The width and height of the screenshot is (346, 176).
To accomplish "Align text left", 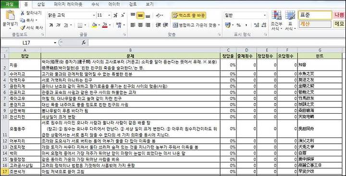I will [133, 25].
